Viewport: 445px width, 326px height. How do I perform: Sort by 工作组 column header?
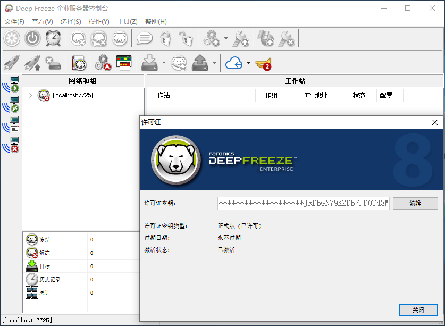click(273, 95)
